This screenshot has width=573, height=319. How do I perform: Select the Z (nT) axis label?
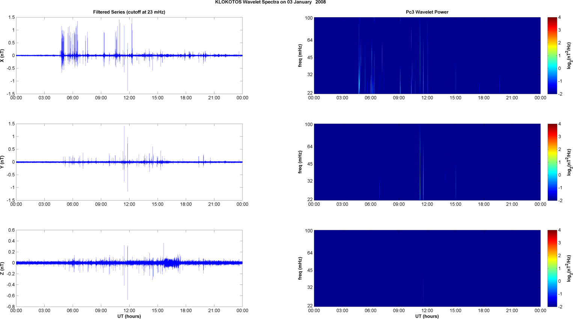(x=3, y=268)
